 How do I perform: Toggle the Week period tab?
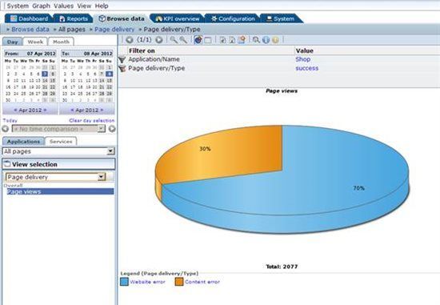click(x=35, y=42)
